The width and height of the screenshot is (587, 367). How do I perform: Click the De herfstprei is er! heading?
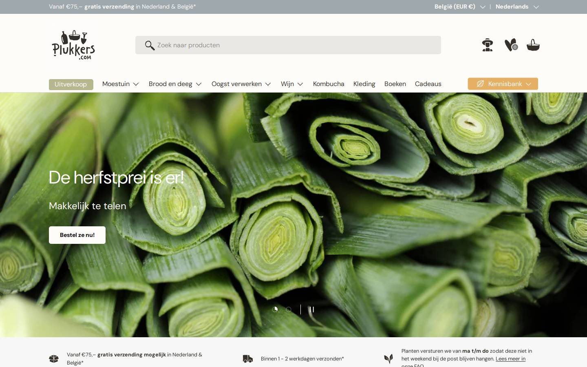pyautogui.click(x=116, y=177)
